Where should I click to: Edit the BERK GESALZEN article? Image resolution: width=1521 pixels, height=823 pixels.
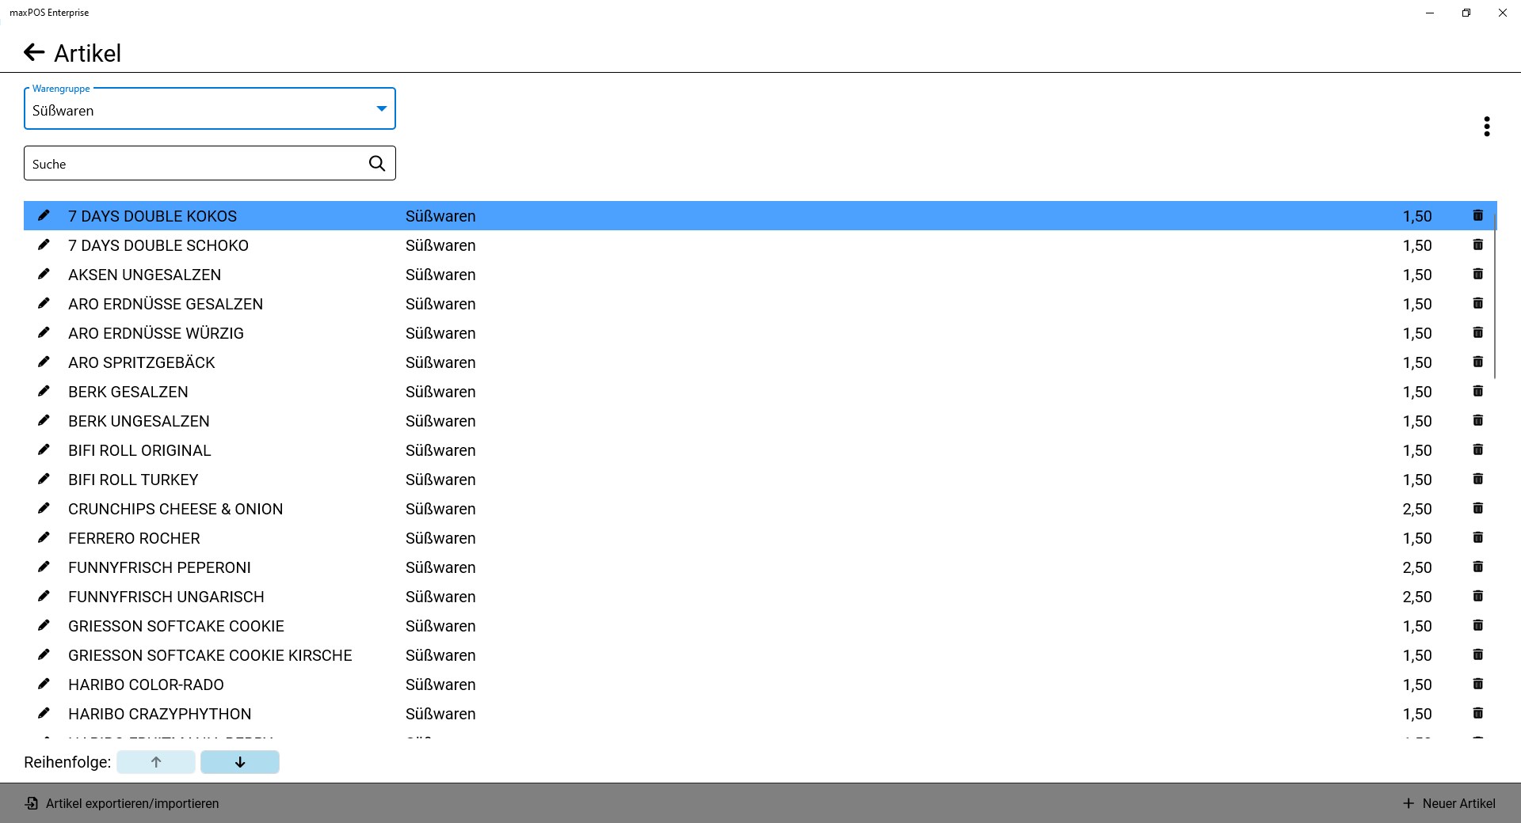44,391
